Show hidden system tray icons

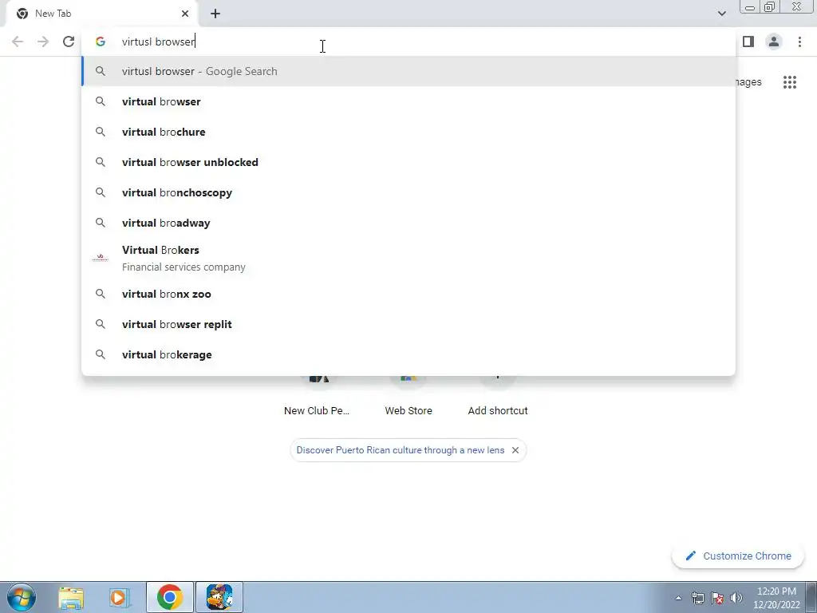click(678, 598)
